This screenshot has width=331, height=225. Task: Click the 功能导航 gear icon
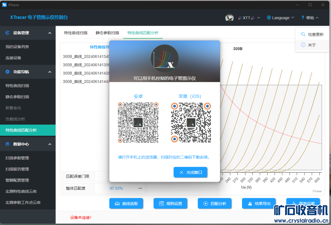click(x=7, y=72)
